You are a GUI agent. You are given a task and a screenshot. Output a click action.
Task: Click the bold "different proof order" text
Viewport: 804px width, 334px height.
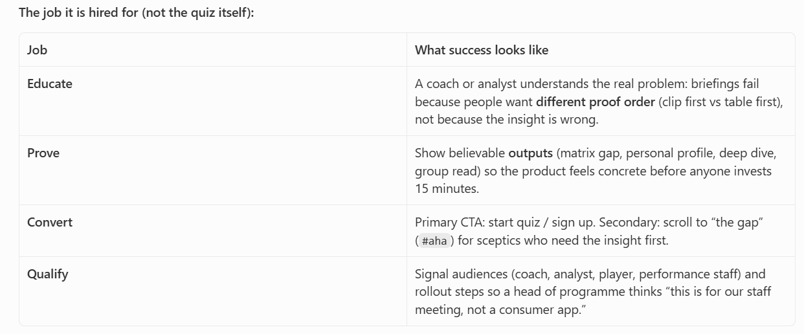point(596,102)
